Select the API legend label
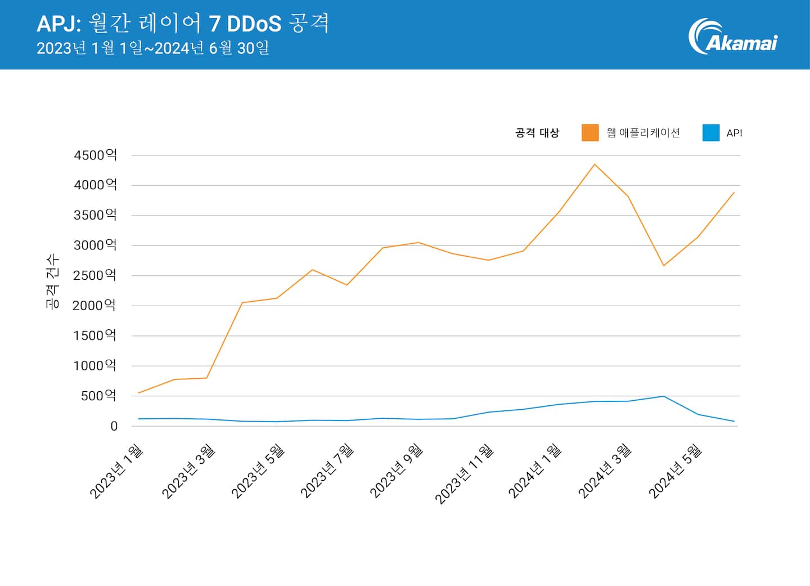 pyautogui.click(x=734, y=133)
